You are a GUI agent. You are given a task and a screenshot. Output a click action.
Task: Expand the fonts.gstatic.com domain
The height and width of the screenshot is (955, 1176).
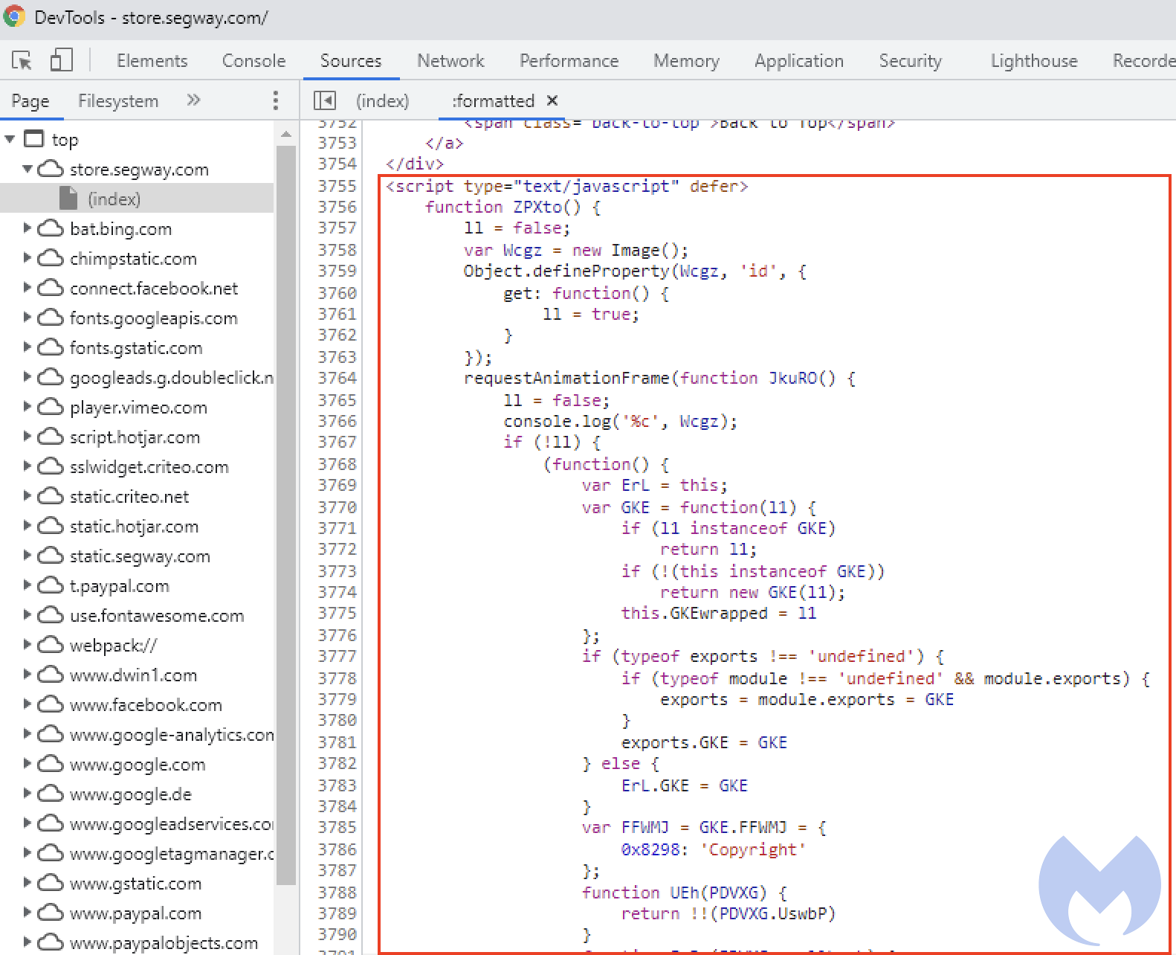[x=28, y=347]
